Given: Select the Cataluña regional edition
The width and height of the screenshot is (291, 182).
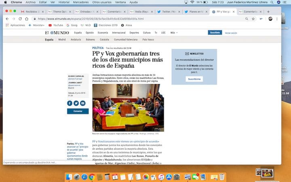Looking at the screenshot, I should 104,40.
